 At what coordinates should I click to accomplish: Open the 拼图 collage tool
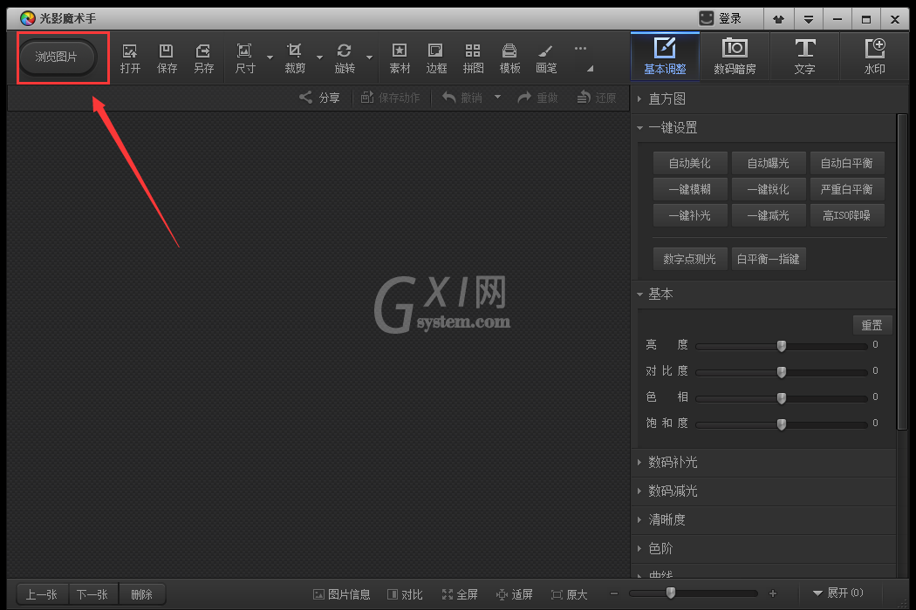pyautogui.click(x=473, y=58)
